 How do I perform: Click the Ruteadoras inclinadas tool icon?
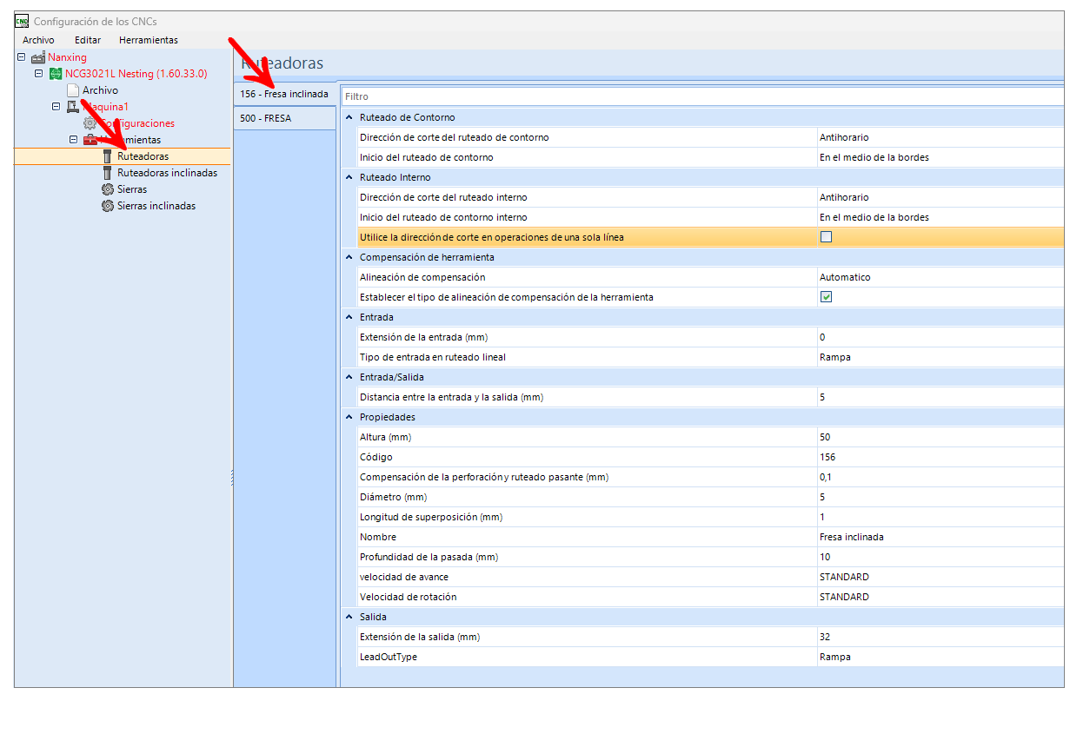tap(108, 173)
